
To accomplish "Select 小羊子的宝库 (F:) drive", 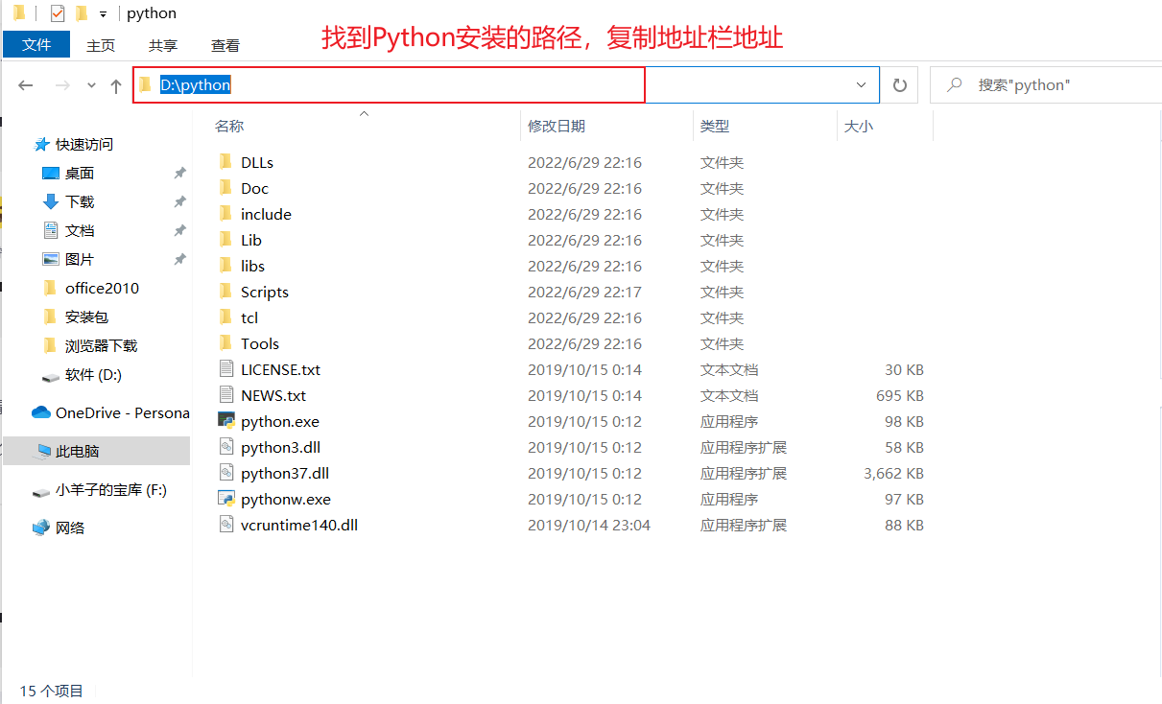I will tap(111, 489).
